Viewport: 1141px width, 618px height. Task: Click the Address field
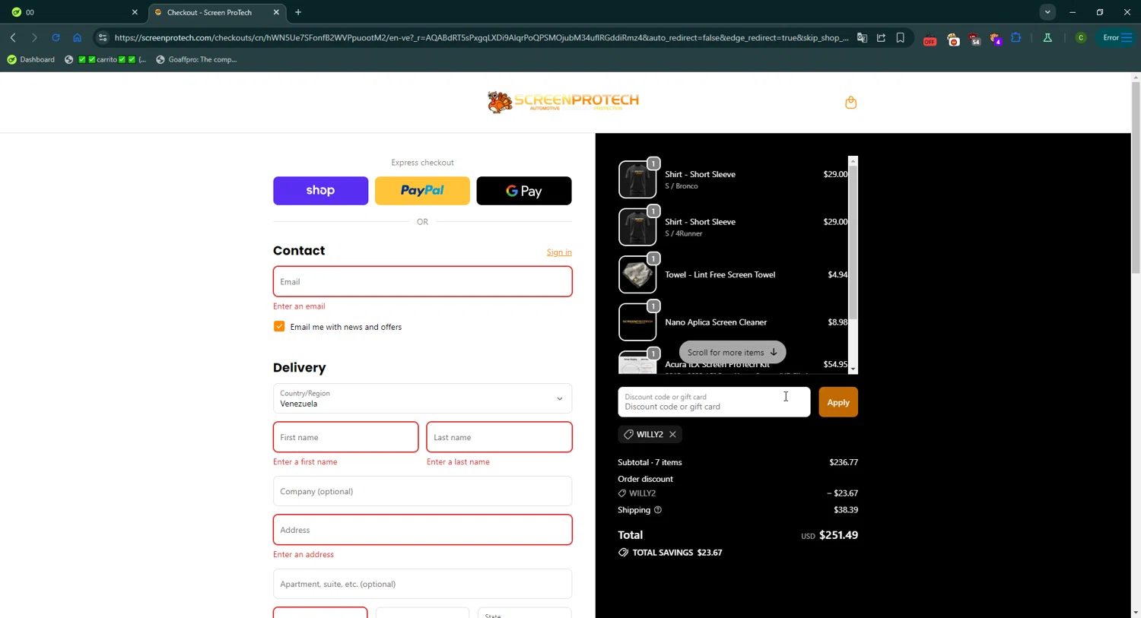click(422, 530)
